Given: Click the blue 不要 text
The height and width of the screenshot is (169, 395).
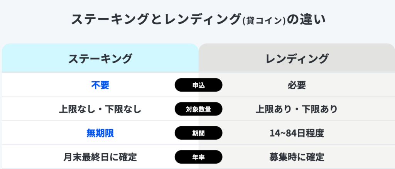Looking at the screenshot, I should pyautogui.click(x=100, y=85).
